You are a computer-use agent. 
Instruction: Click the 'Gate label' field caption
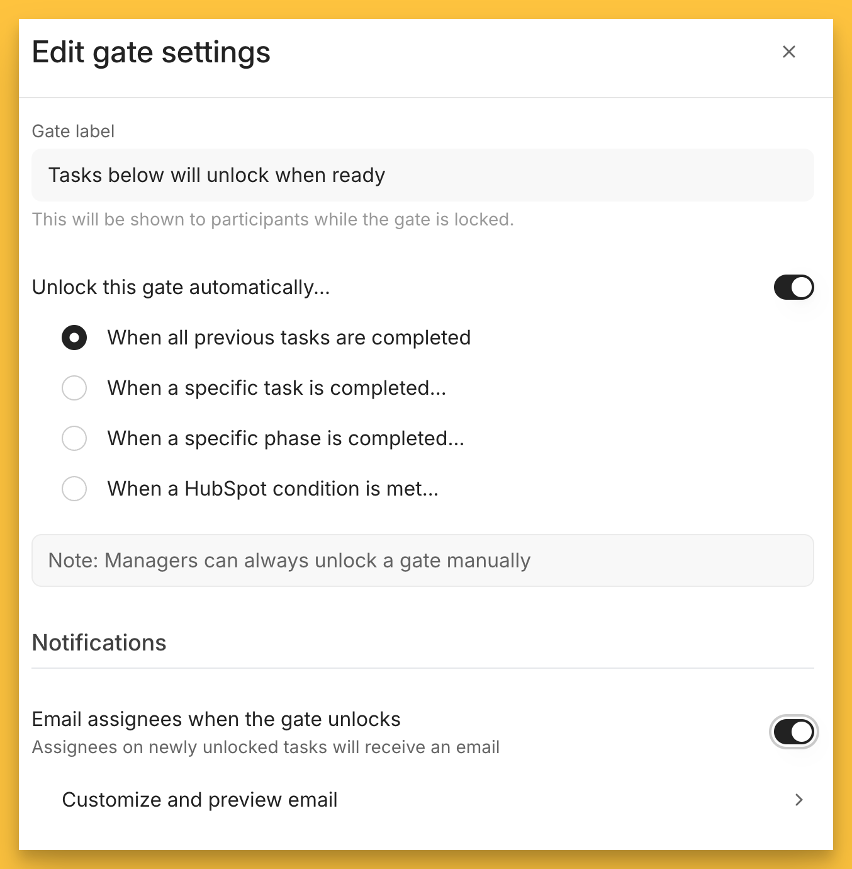click(73, 131)
